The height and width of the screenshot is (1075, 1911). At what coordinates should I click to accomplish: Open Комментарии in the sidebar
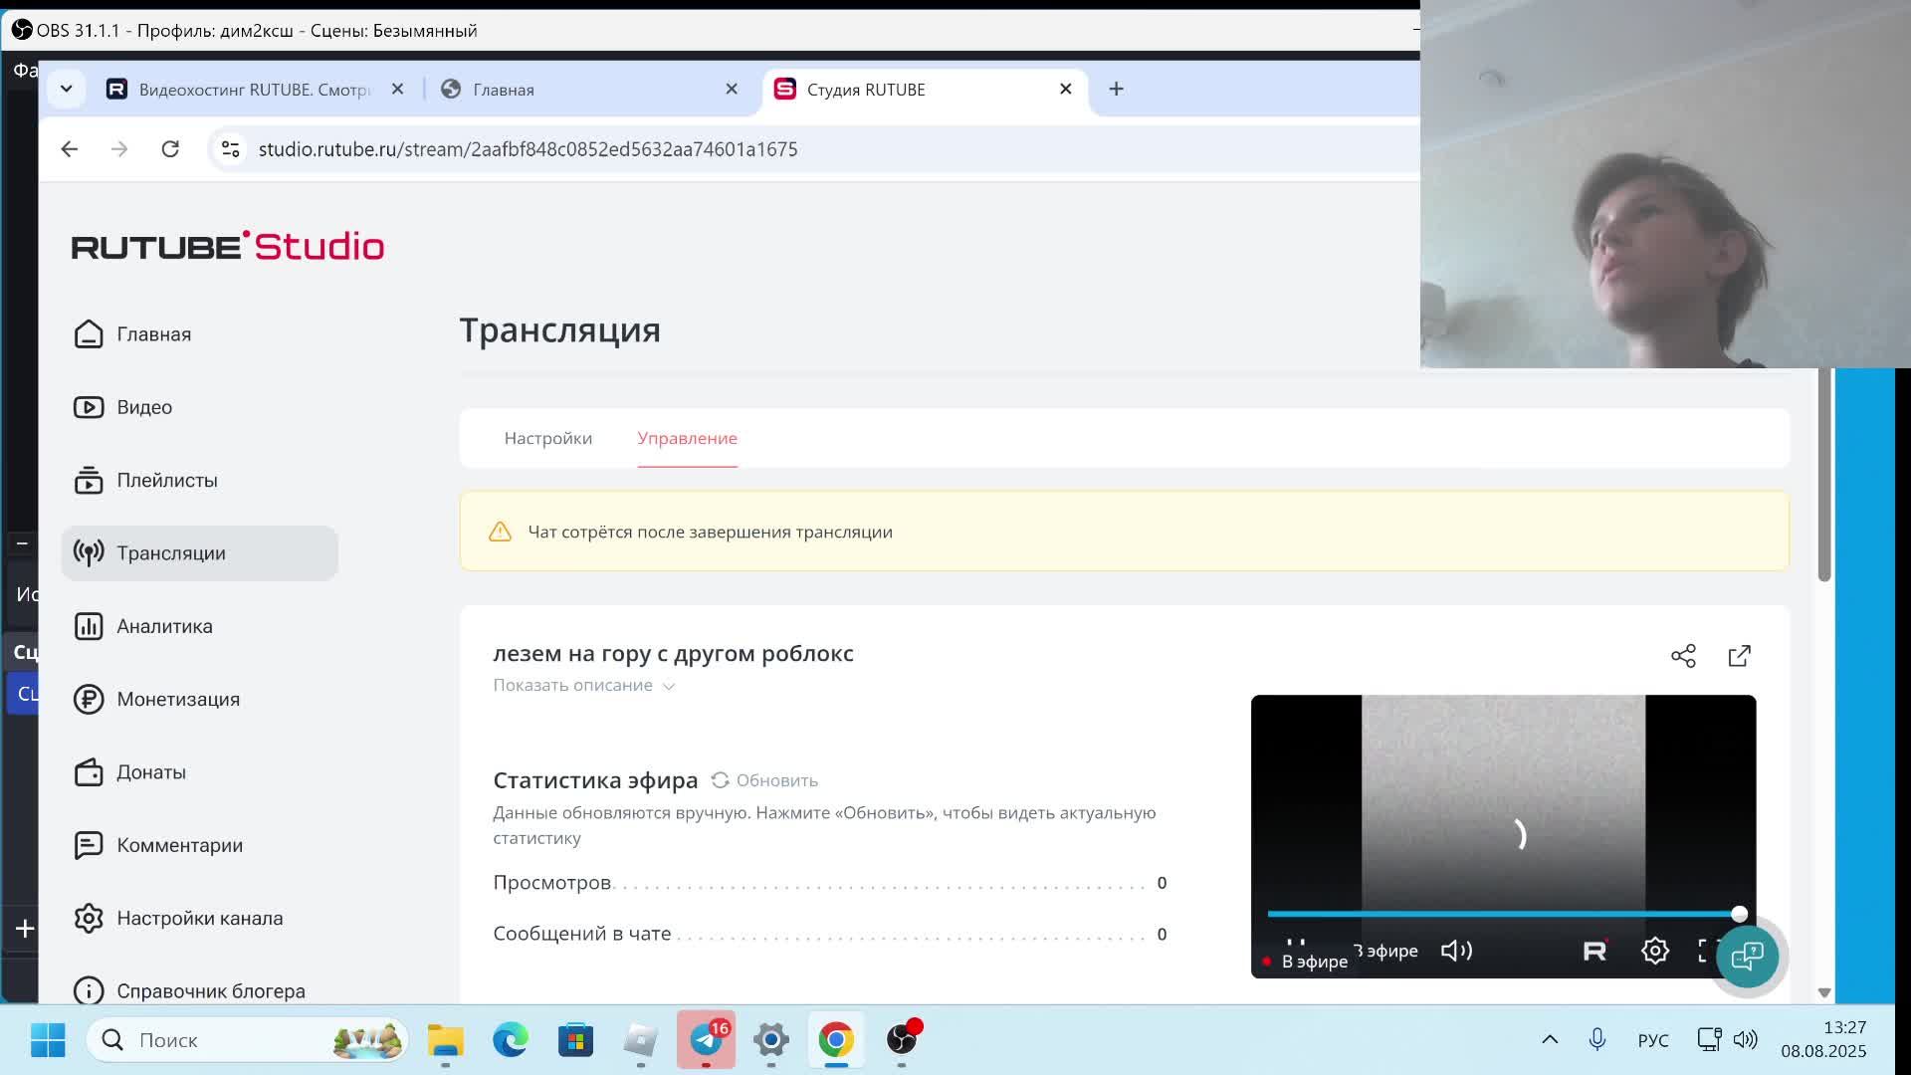179,845
